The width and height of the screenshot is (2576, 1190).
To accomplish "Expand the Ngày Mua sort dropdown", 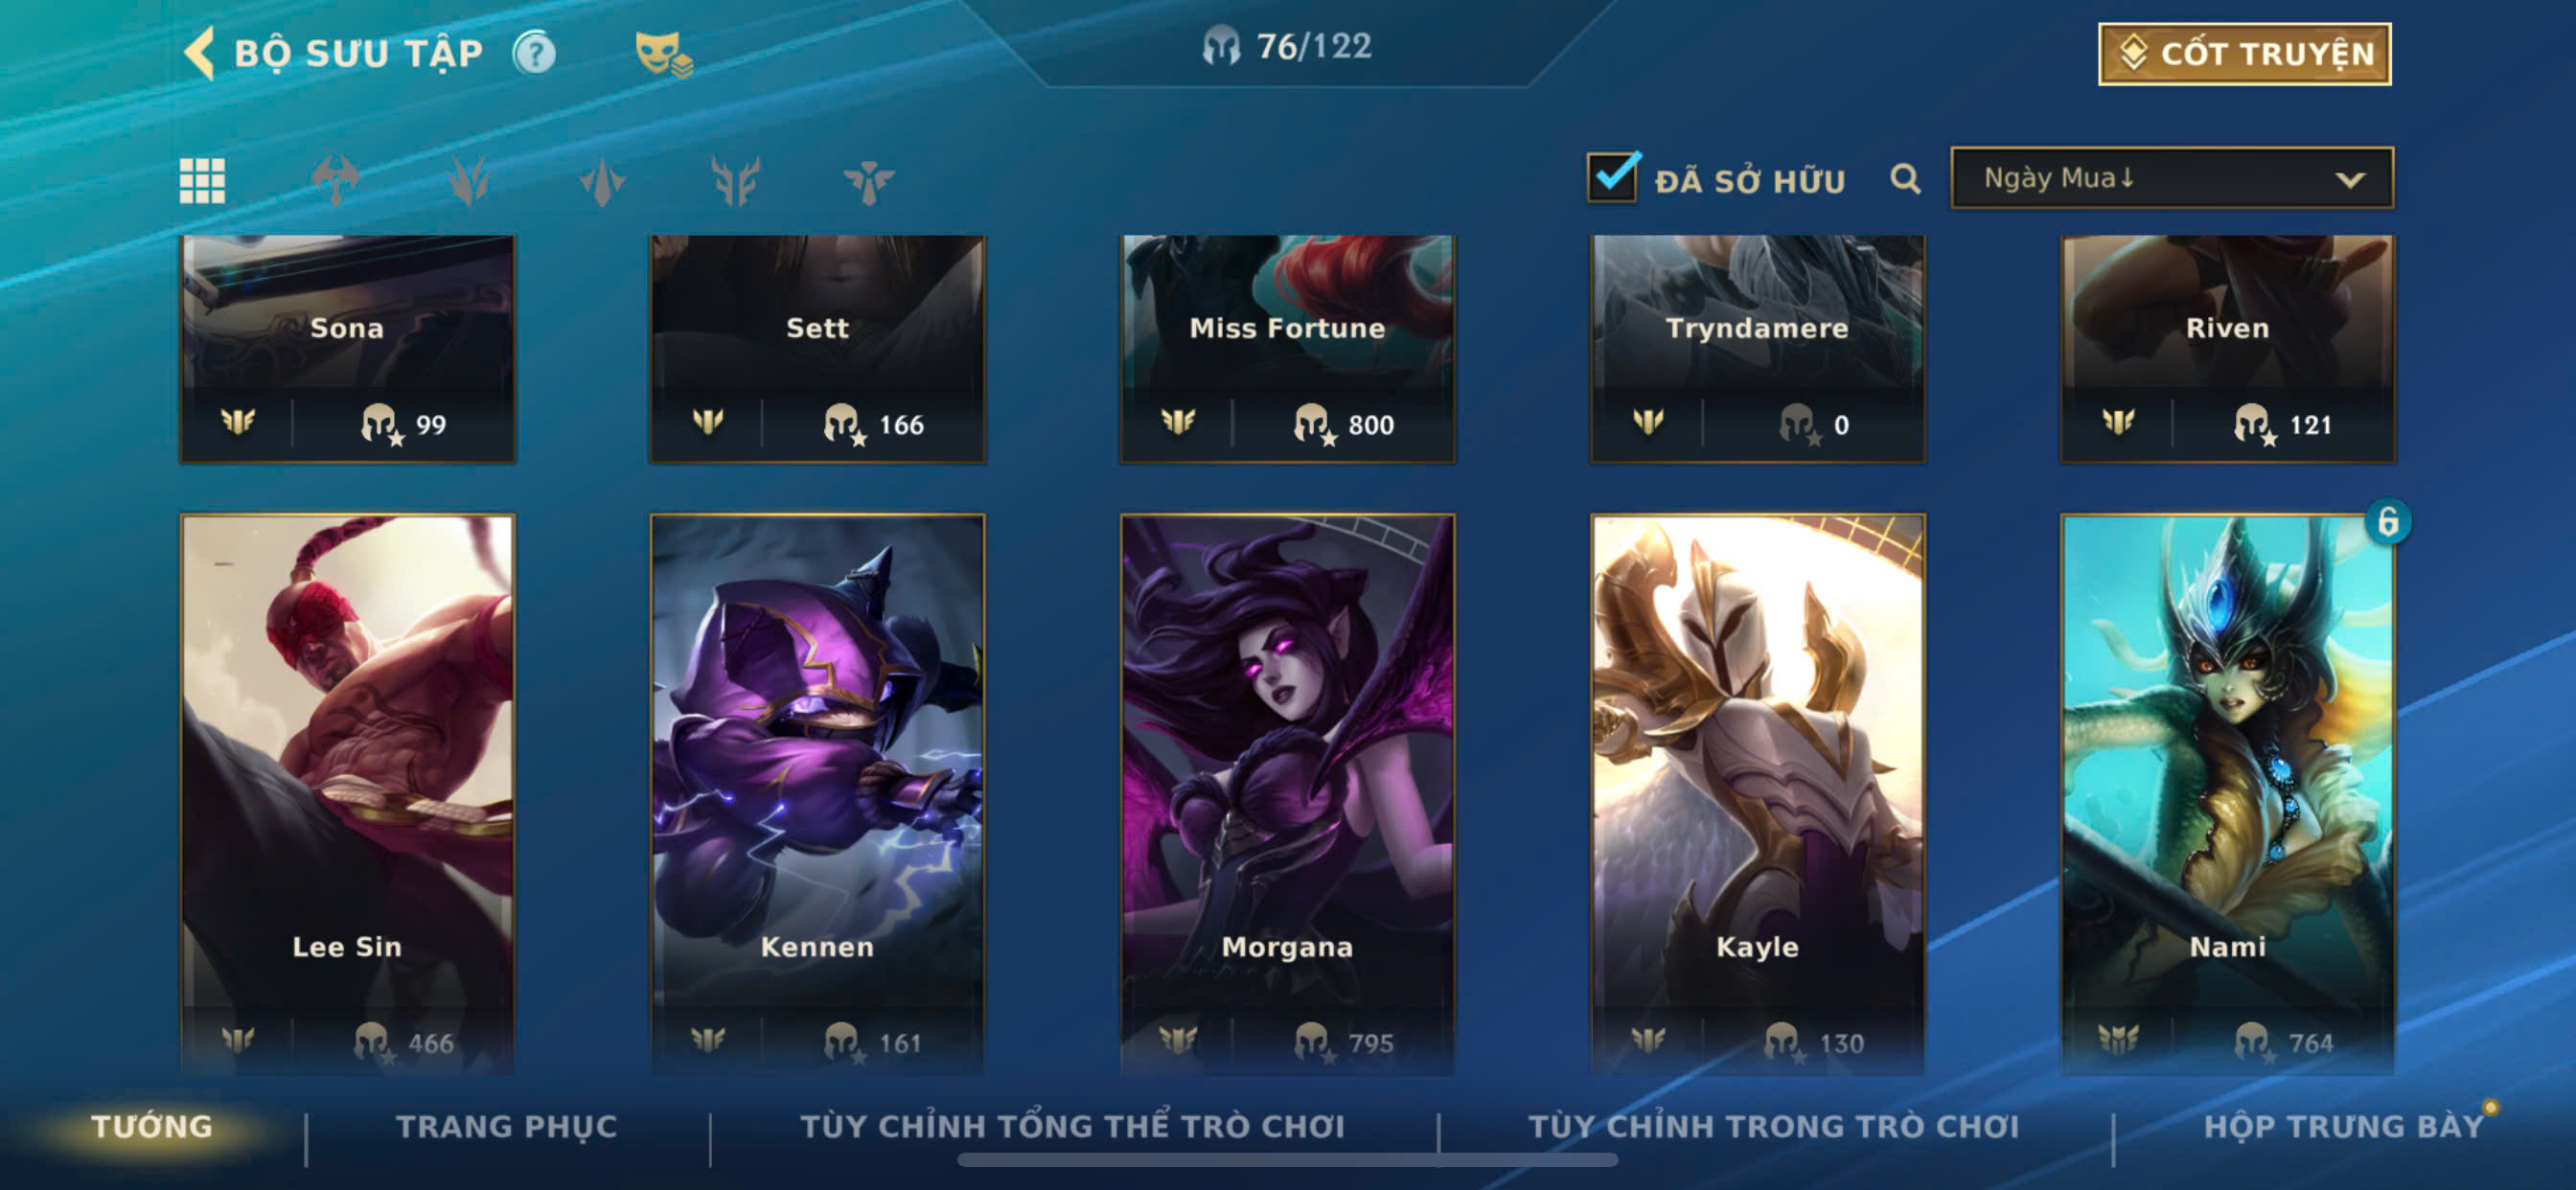I will [x=2171, y=178].
